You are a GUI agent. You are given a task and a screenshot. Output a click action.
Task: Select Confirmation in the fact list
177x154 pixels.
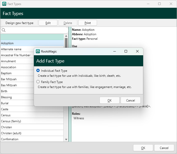point(32,139)
